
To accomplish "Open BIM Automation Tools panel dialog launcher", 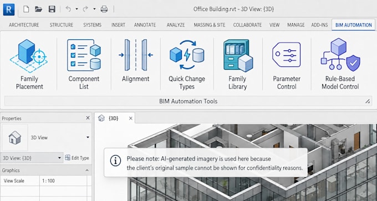I will tap(368, 101).
